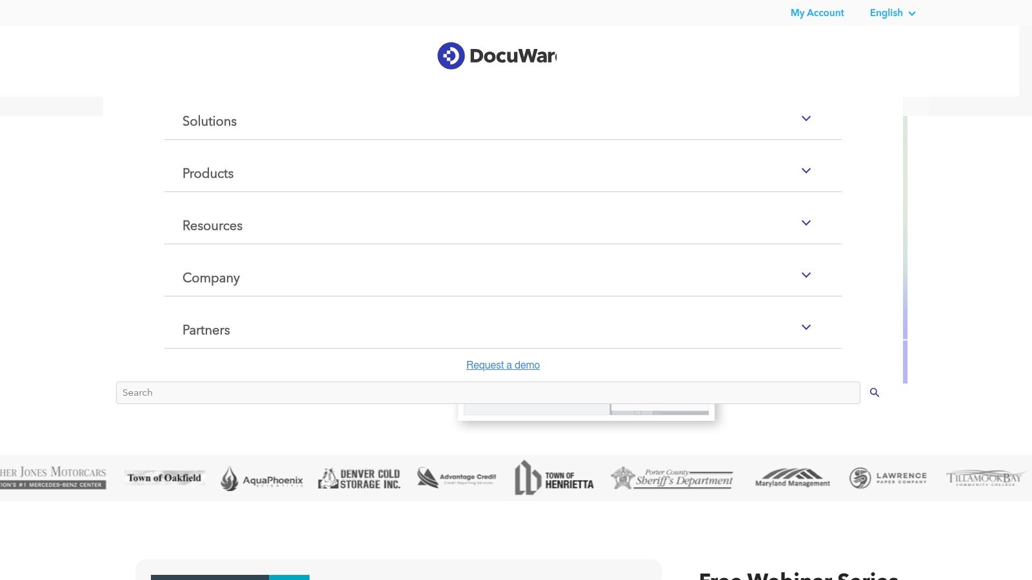This screenshot has height=580, width=1032.
Task: Open the English language dropdown
Action: [893, 13]
